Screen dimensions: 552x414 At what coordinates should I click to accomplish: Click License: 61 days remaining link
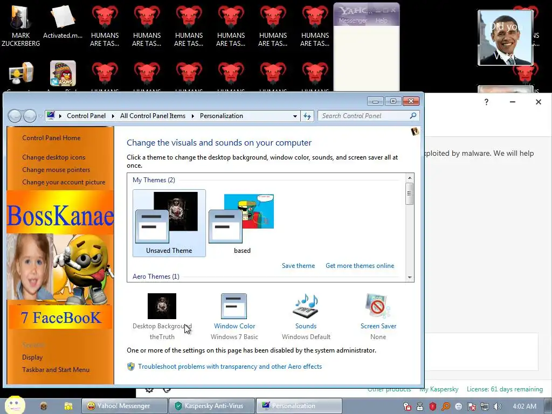(x=505, y=389)
